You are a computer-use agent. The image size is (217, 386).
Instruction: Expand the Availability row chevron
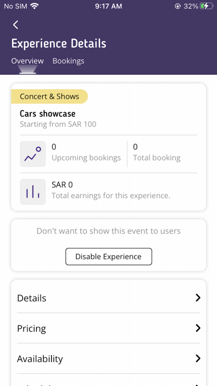[x=198, y=358]
